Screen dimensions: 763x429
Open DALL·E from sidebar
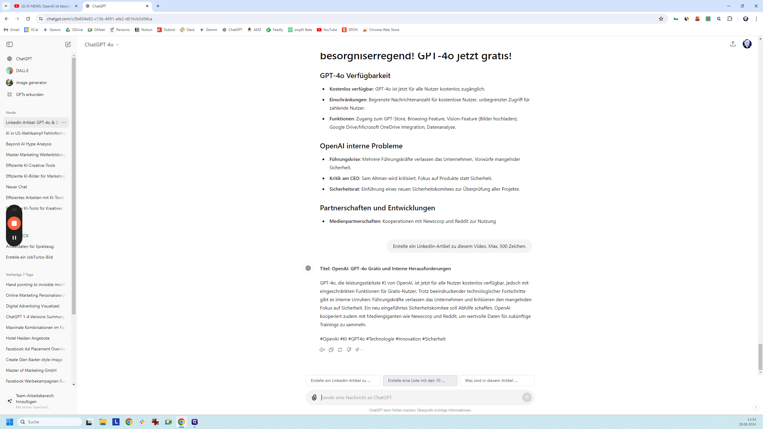(37, 71)
